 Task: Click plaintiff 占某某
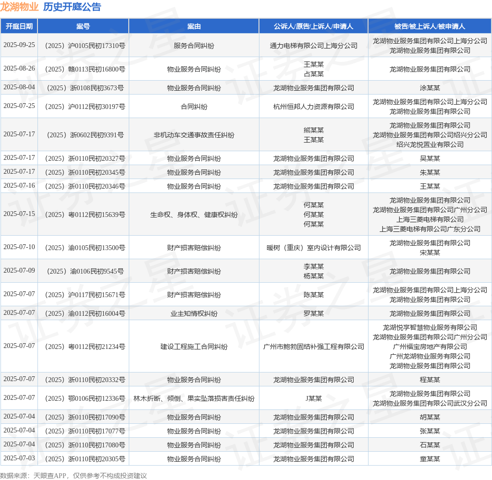pyautogui.click(x=313, y=74)
